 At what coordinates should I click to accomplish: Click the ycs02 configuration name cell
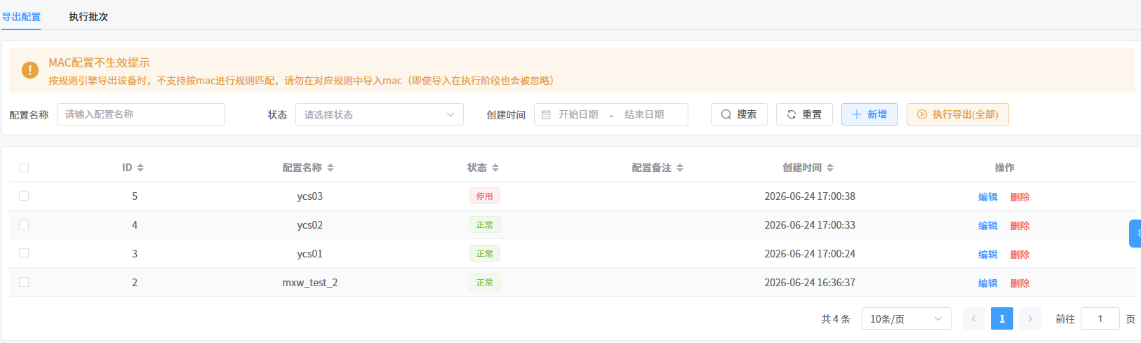tap(310, 225)
